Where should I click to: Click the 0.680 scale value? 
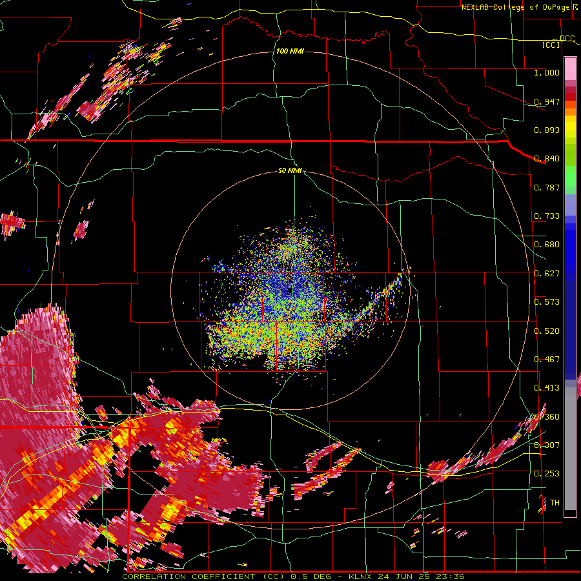tap(547, 245)
